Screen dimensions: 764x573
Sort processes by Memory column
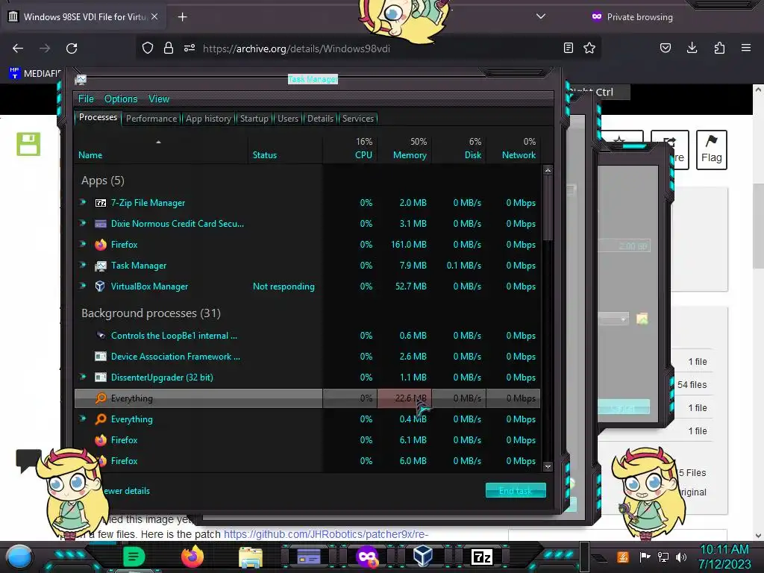pyautogui.click(x=404, y=148)
